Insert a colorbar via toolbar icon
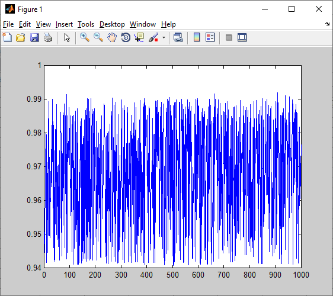 coord(197,37)
